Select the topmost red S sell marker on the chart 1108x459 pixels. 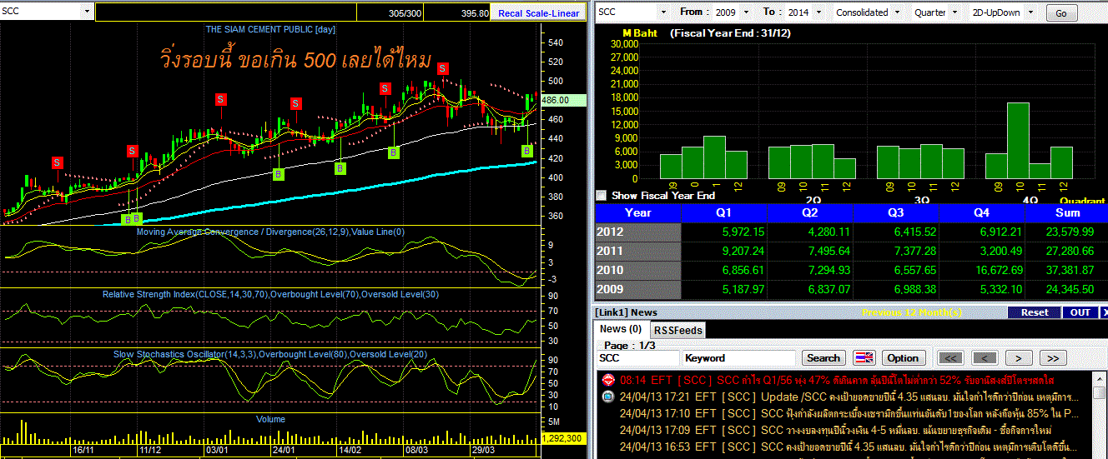pos(444,68)
